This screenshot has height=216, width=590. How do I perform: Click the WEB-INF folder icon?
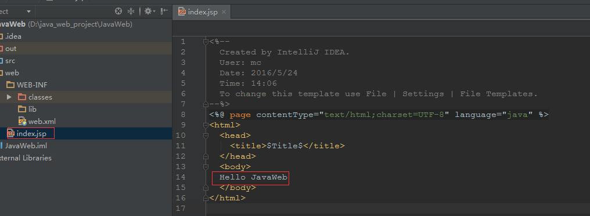[x=10, y=85]
